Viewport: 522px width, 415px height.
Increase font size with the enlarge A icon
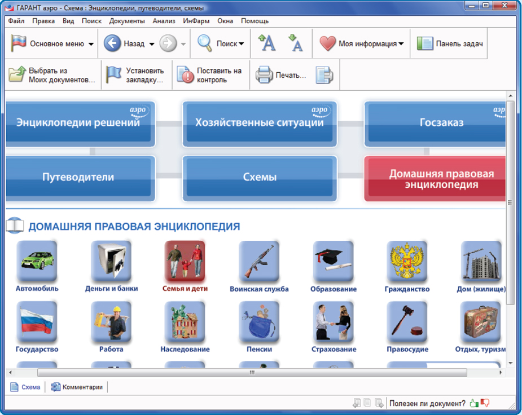(266, 43)
